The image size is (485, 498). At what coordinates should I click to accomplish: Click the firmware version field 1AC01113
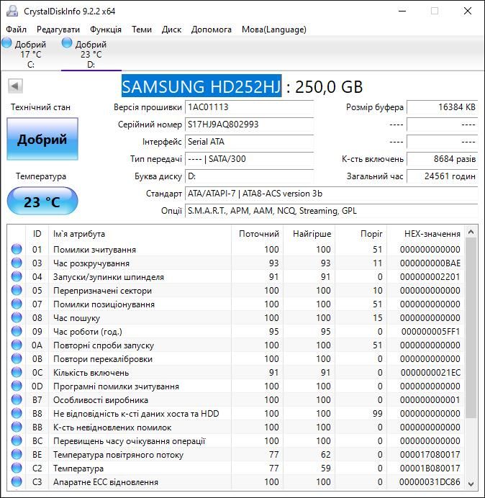tap(249, 107)
